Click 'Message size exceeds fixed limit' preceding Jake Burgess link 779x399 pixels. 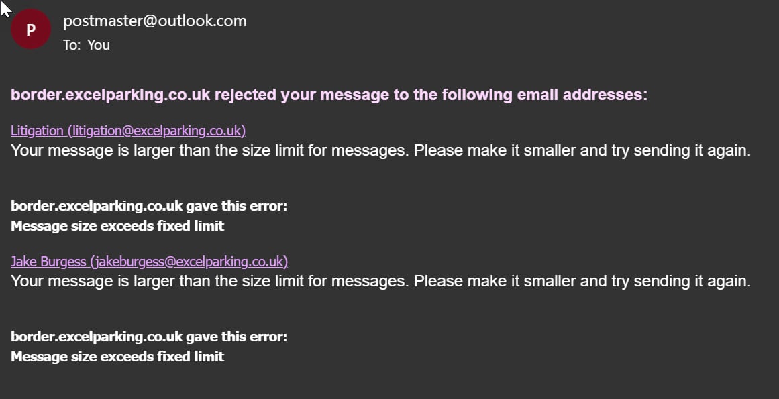click(117, 226)
